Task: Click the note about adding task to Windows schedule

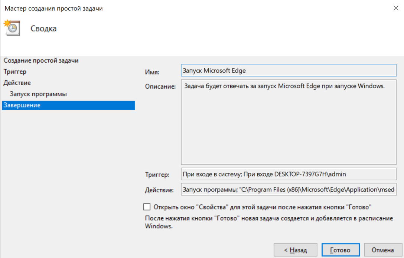Action: click(268, 222)
